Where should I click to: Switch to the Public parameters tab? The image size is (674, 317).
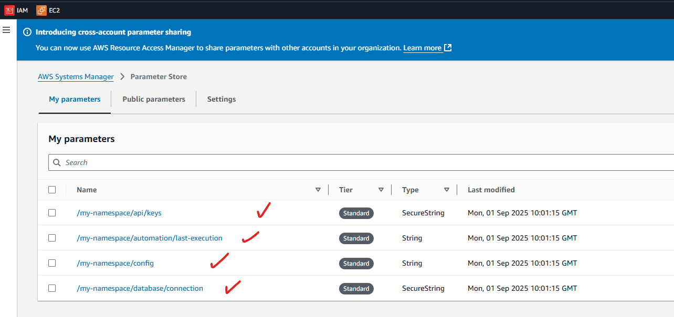(x=154, y=99)
